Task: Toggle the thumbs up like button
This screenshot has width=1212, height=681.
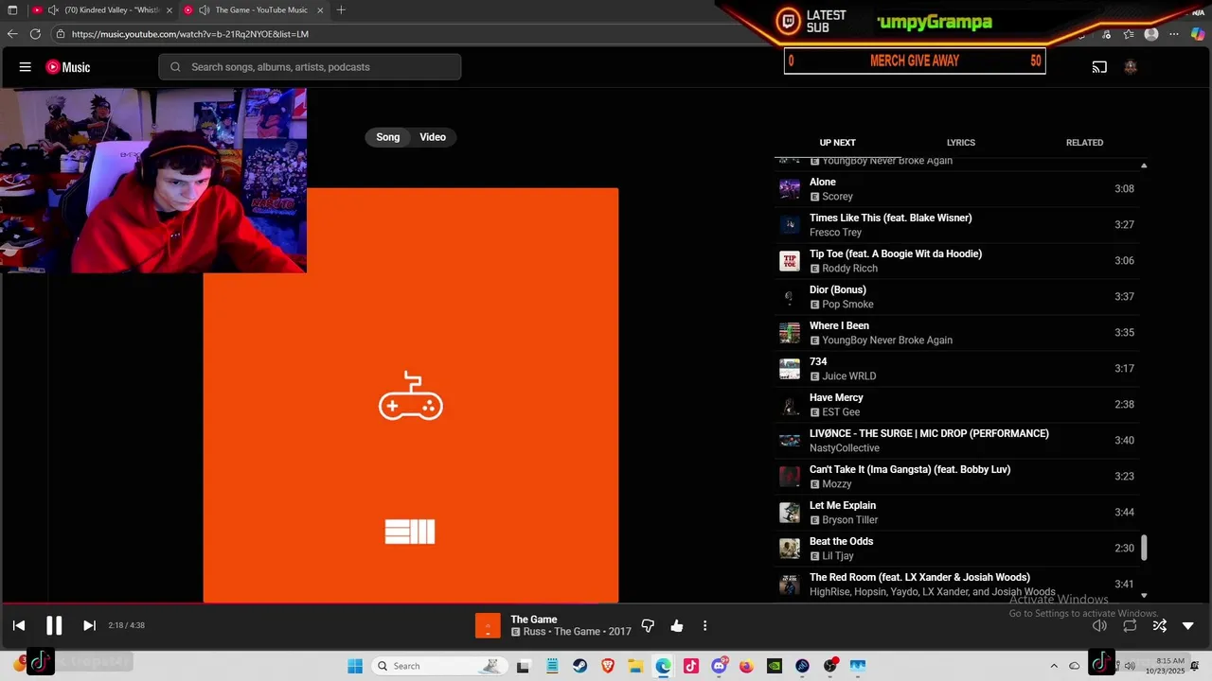Action: (x=677, y=625)
